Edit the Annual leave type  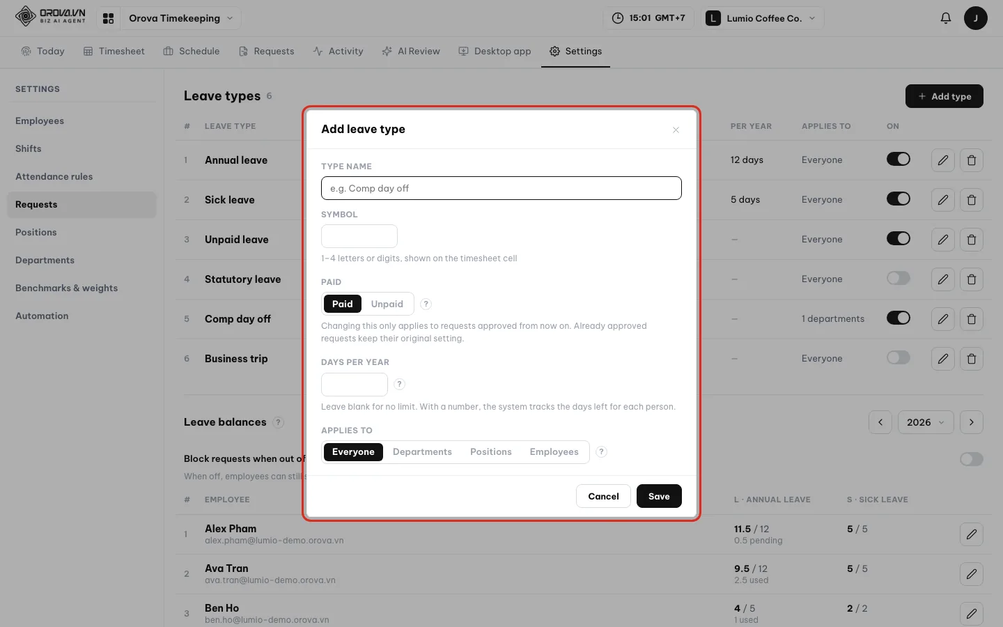point(942,160)
